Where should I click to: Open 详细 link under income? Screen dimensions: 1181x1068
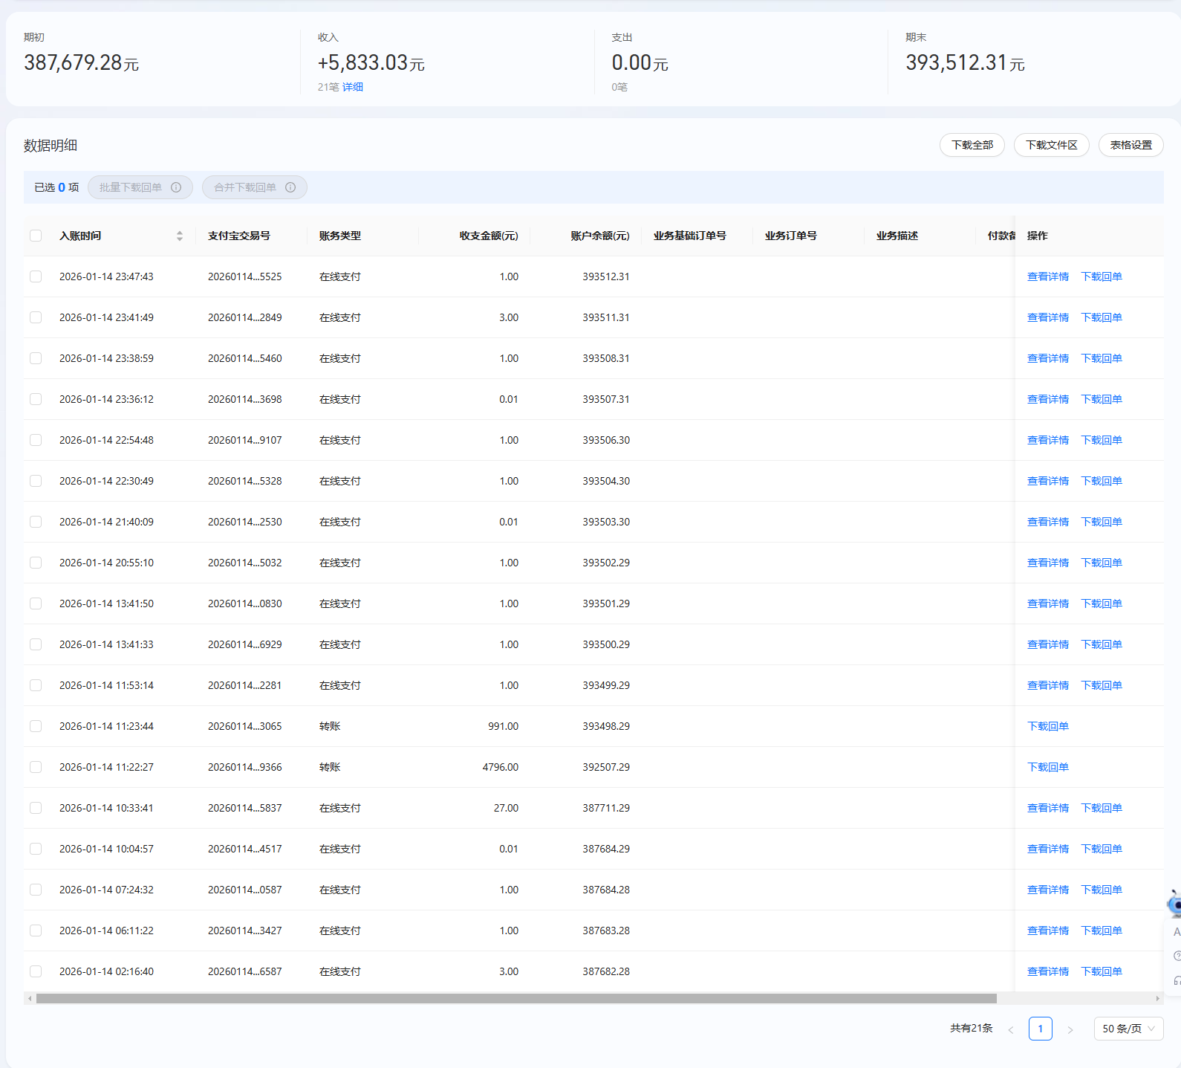(353, 87)
